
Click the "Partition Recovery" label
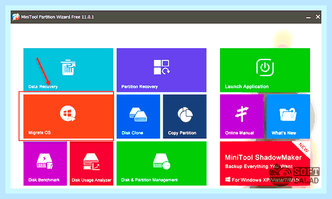(x=140, y=87)
